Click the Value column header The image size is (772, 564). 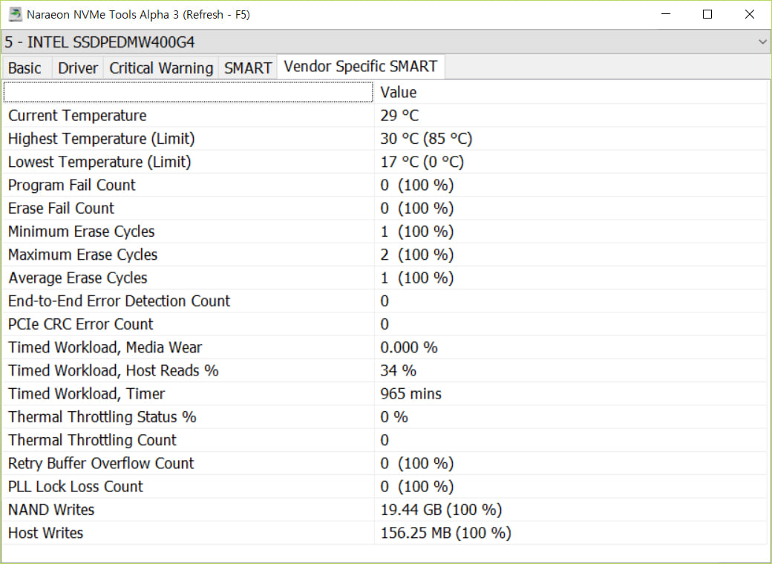pyautogui.click(x=399, y=93)
